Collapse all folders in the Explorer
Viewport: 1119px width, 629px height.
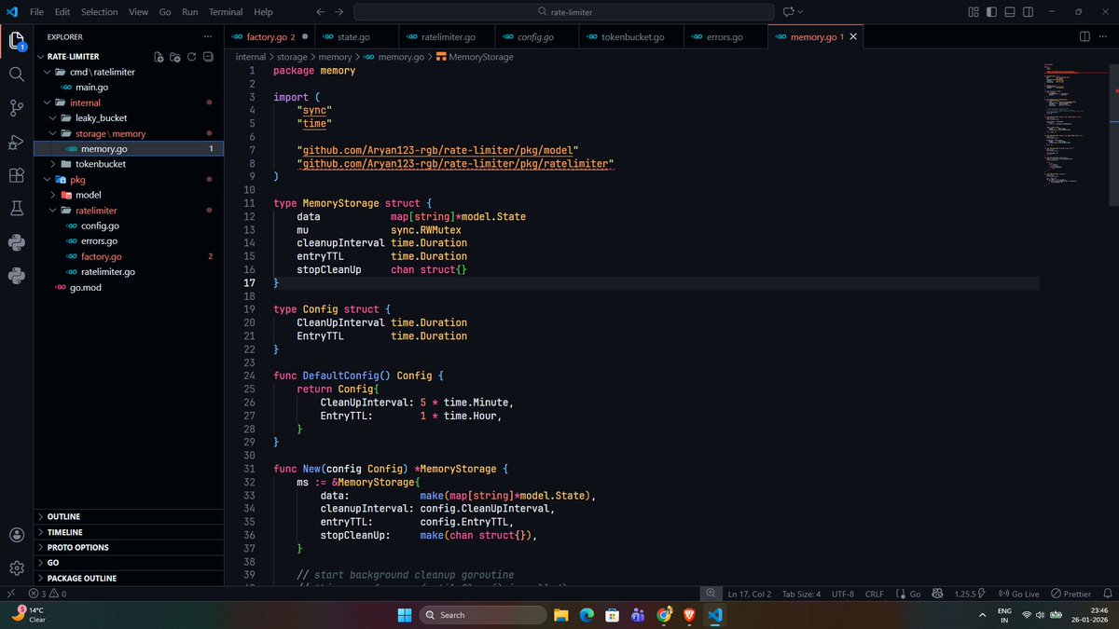pyautogui.click(x=208, y=57)
